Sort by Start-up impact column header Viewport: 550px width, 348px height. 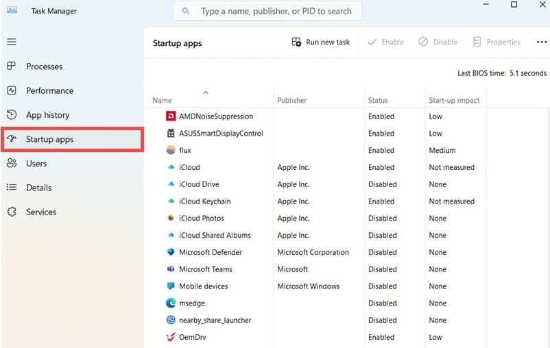pos(454,100)
